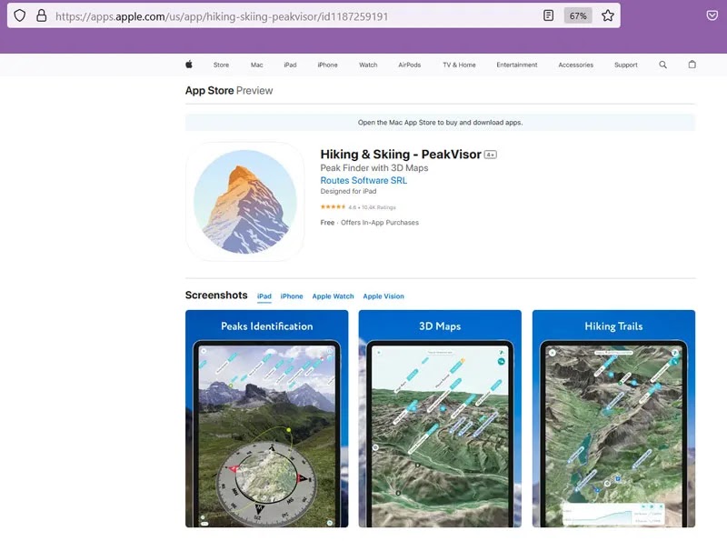Click the star rating 4.6 row
Viewport: 727px width, 541px height.
pos(358,207)
